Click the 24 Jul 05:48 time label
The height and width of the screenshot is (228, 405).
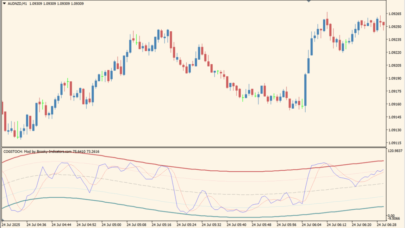(x=261, y=225)
